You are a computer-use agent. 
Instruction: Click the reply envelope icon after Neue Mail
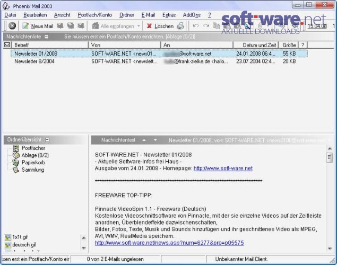click(x=60, y=26)
